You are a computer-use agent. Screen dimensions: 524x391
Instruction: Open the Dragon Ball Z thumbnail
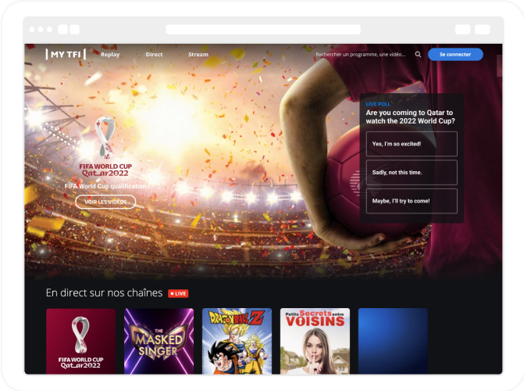click(237, 341)
